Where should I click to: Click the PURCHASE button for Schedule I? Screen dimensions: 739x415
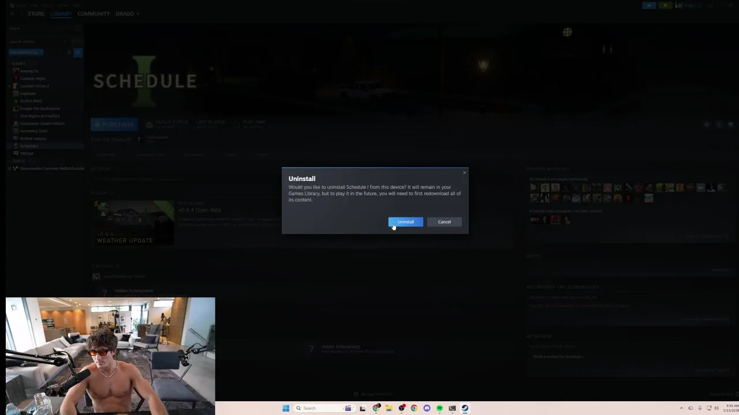coord(114,124)
